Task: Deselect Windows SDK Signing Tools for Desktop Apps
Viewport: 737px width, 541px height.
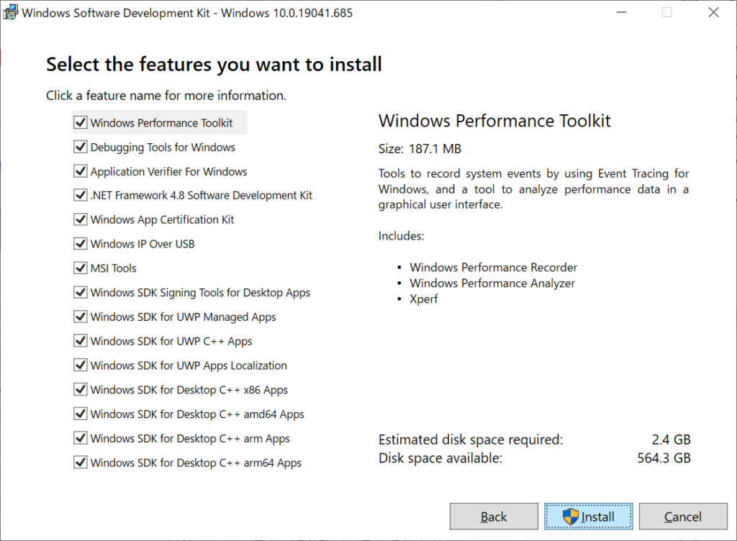Action: click(x=80, y=292)
